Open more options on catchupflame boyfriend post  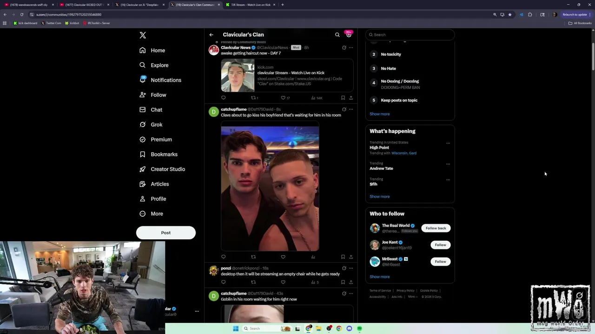point(351,109)
